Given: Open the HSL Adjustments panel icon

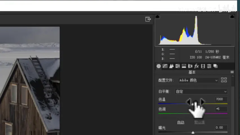Looking at the screenshot, I should click(x=177, y=66).
